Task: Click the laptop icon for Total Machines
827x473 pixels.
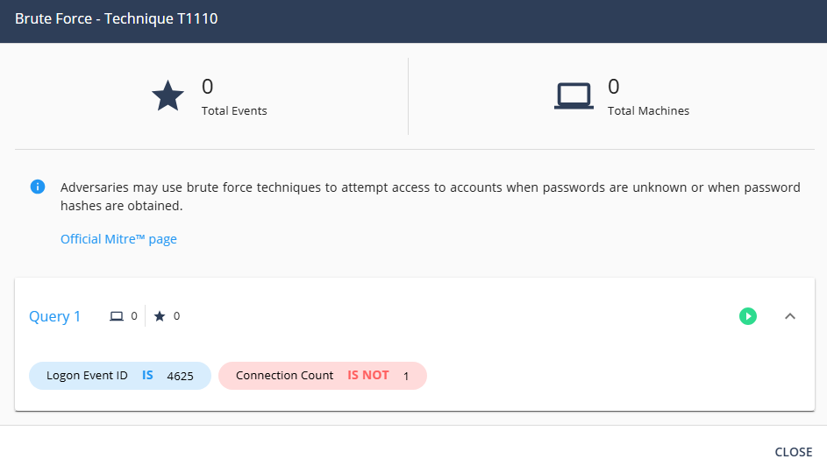Action: pos(574,96)
